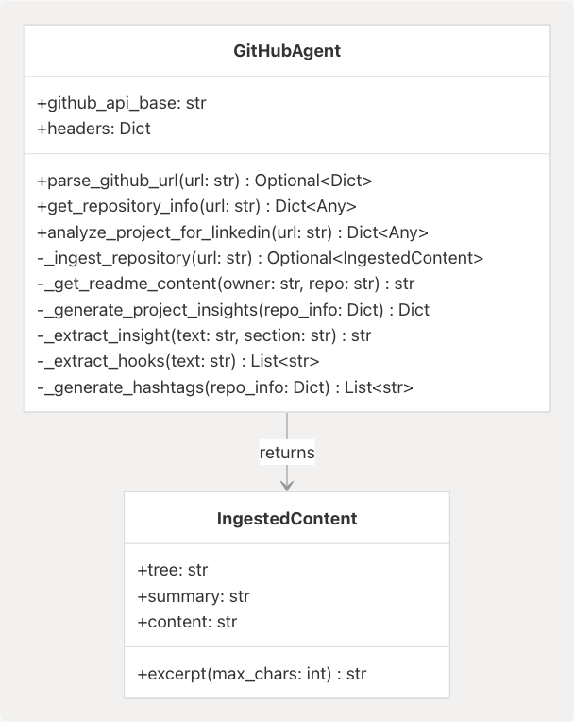This screenshot has width=574, height=722.
Task: Select the _generate_project_insights method
Action: point(233,310)
